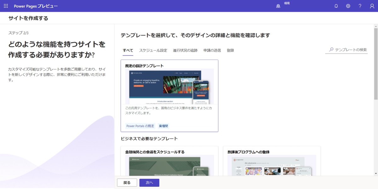Select the 進行状況の追跡 tab

pyautogui.click(x=185, y=50)
